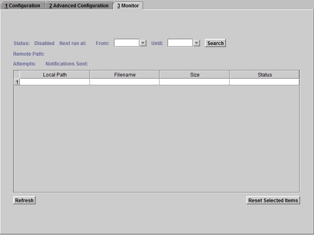The height and width of the screenshot is (235, 314).
Task: Click the Status column header in table
Action: click(x=264, y=75)
